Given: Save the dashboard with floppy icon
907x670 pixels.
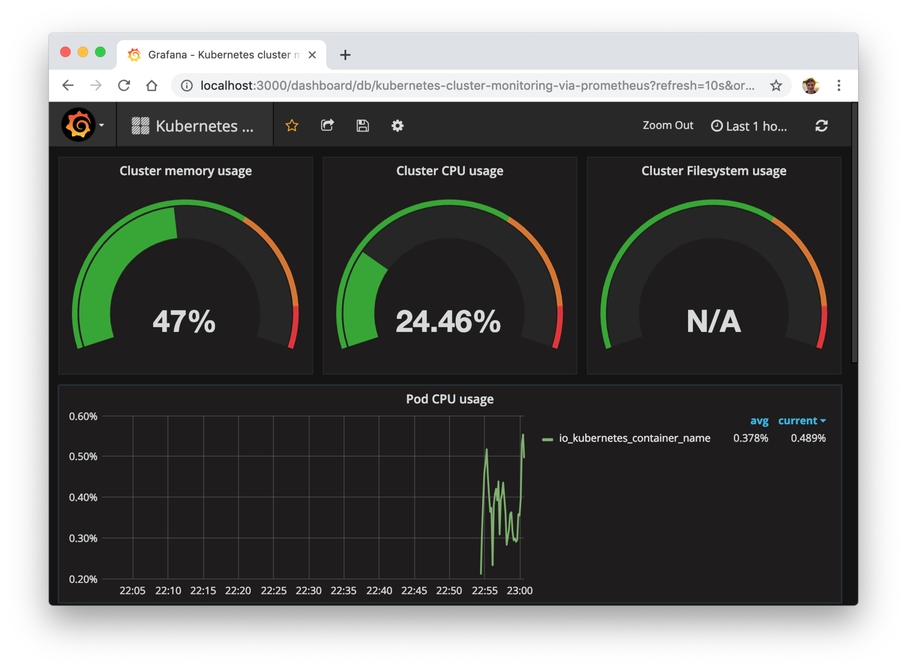Looking at the screenshot, I should (x=363, y=126).
